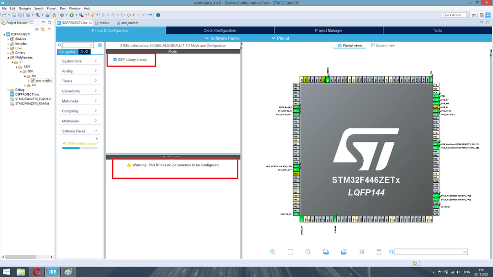Click the Quick Access field
This screenshot has height=277, width=493.
(454, 15)
